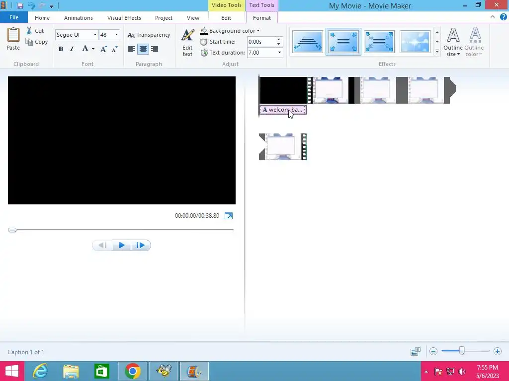Advance to next frame
This screenshot has height=381, width=509.
(x=141, y=245)
